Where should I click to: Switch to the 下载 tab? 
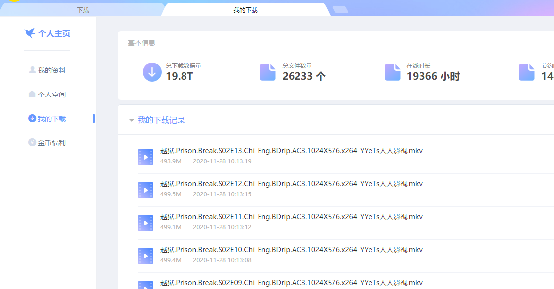click(83, 10)
